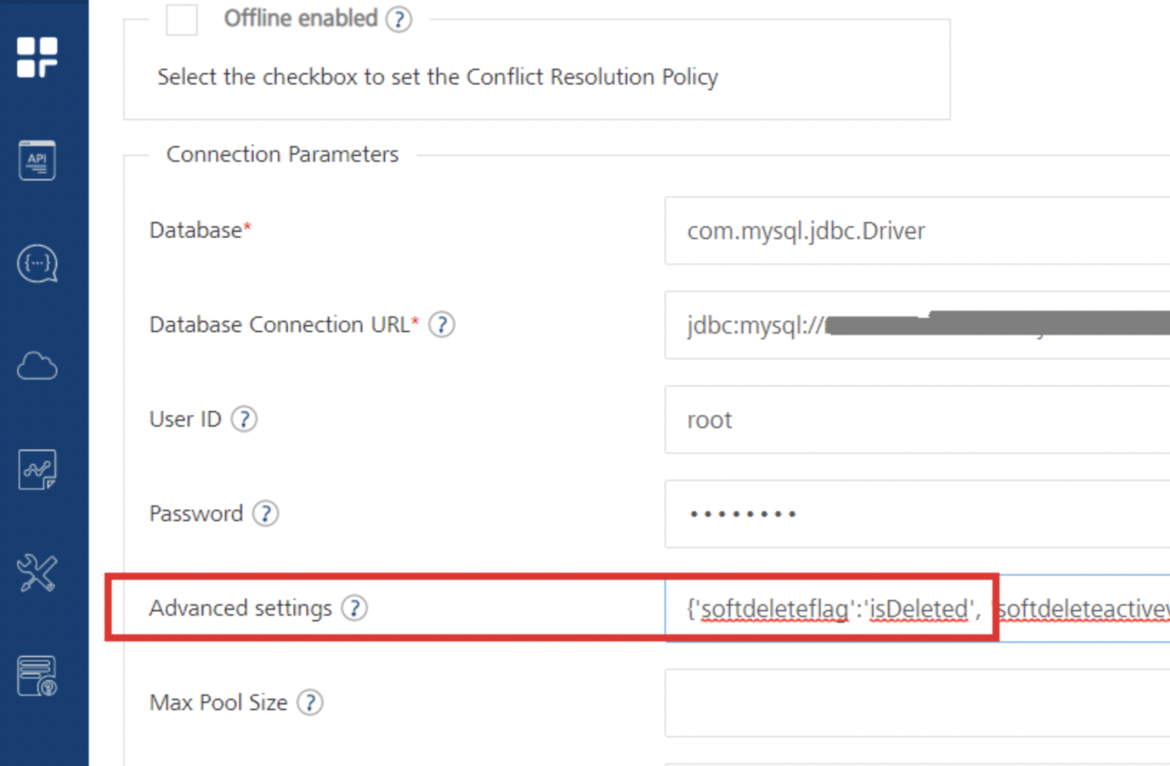Viewport: 1170px width, 766px height.
Task: Open help for Advanced settings
Action: point(354,609)
